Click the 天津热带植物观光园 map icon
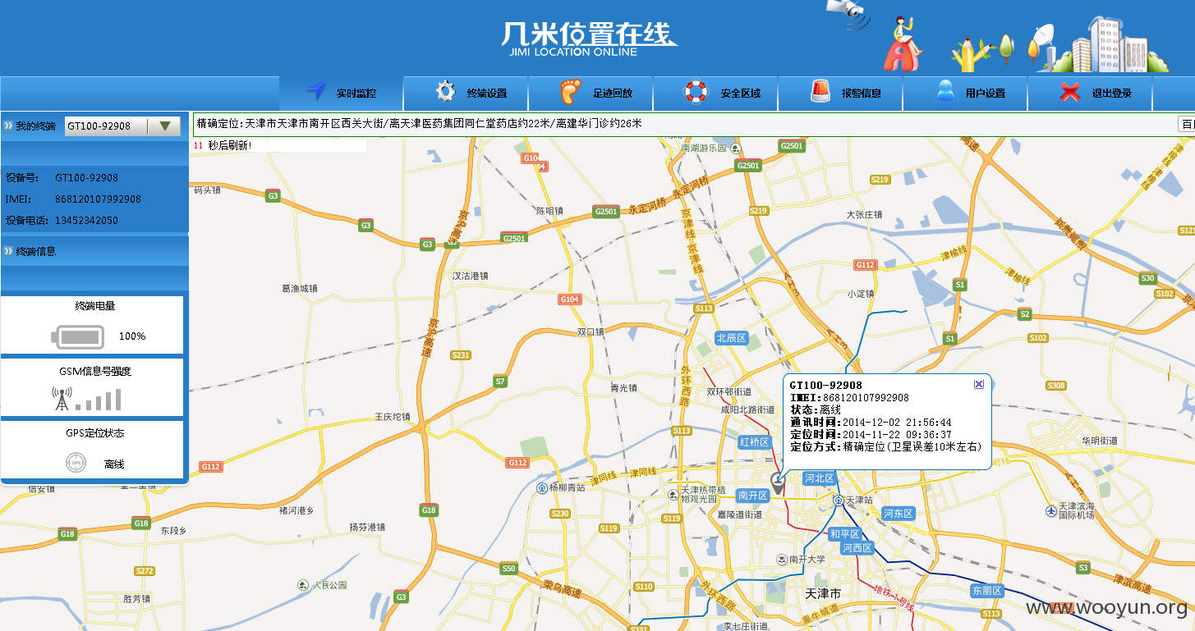This screenshot has height=631, width=1195. pos(673,494)
